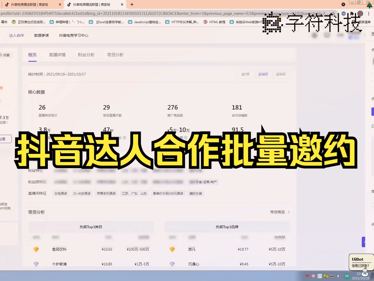The width and height of the screenshot is (374, 281).
Task: Open the JavaScript基础全 bookmark
Action: click(144, 22)
